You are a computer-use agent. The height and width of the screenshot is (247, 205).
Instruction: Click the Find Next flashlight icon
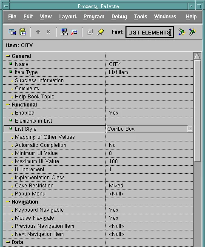coord(182,32)
